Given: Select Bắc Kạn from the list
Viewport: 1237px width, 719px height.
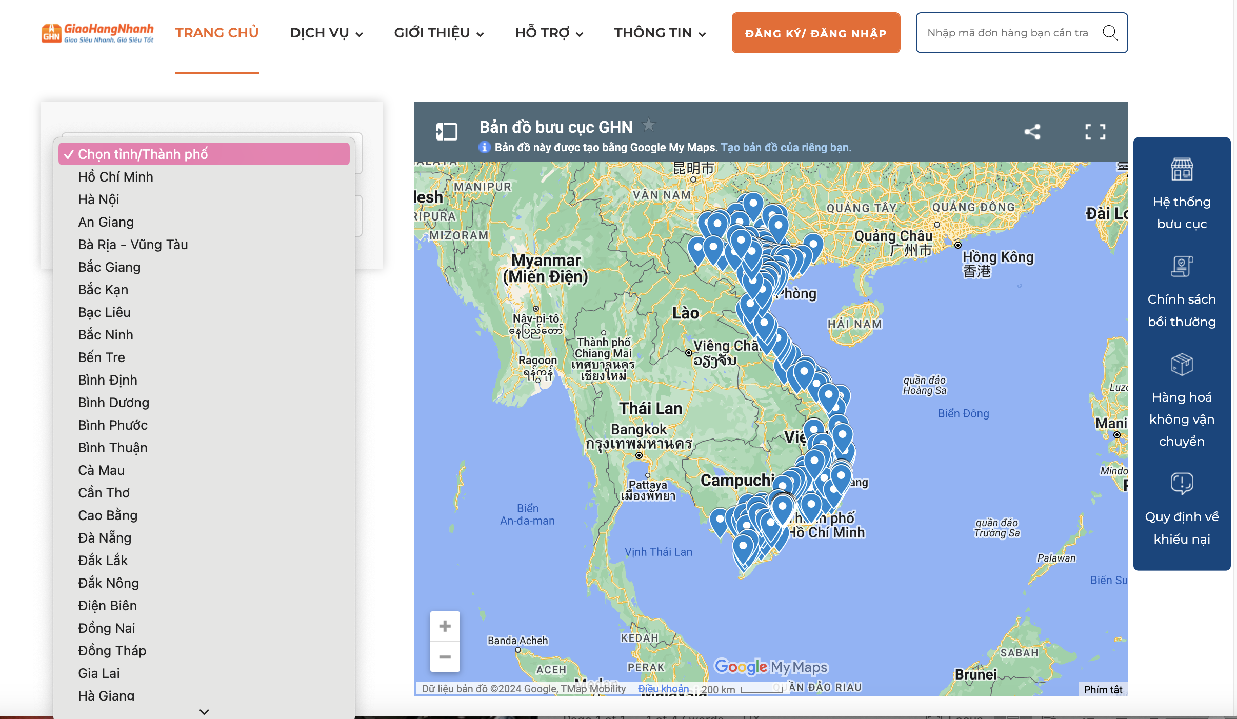Looking at the screenshot, I should click(x=204, y=290).
